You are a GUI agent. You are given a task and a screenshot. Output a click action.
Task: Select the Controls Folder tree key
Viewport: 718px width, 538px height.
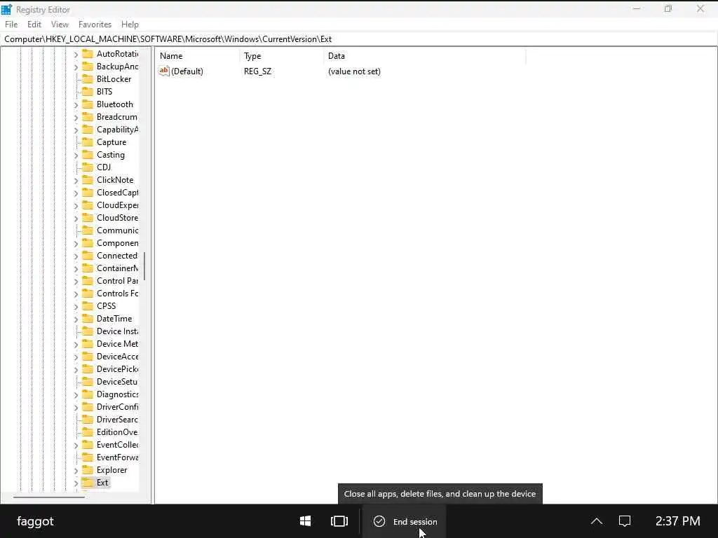click(x=117, y=294)
